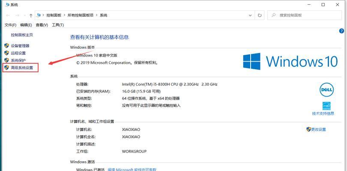The image size is (347, 171).
Task: Click the 处理器: label
Action: click(x=82, y=84)
